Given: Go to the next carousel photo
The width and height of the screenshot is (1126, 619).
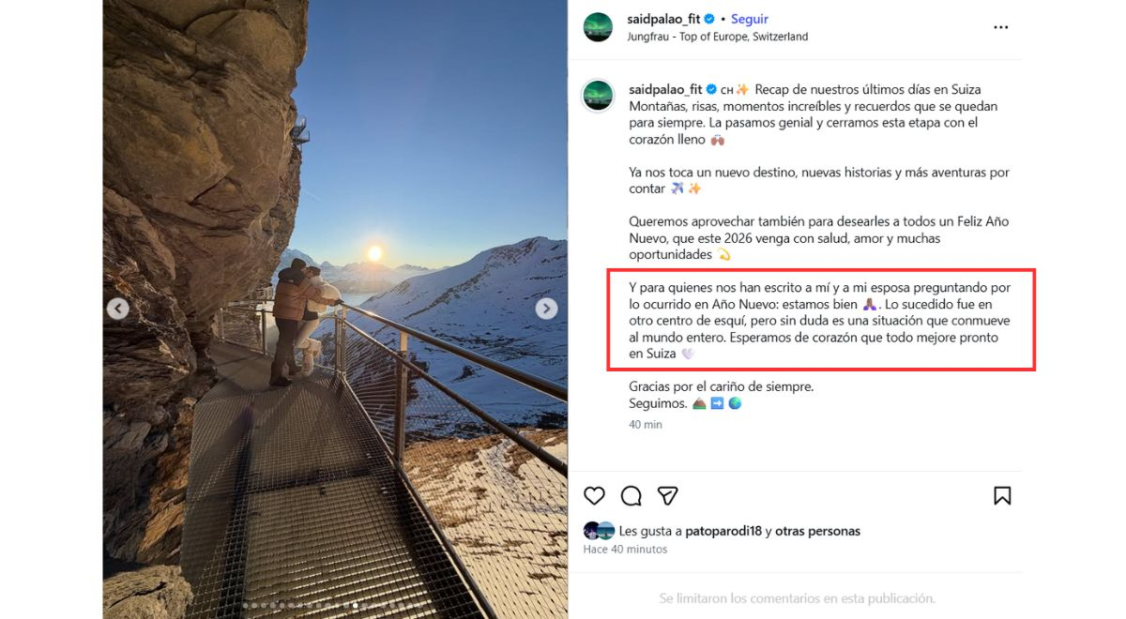Looking at the screenshot, I should [546, 309].
